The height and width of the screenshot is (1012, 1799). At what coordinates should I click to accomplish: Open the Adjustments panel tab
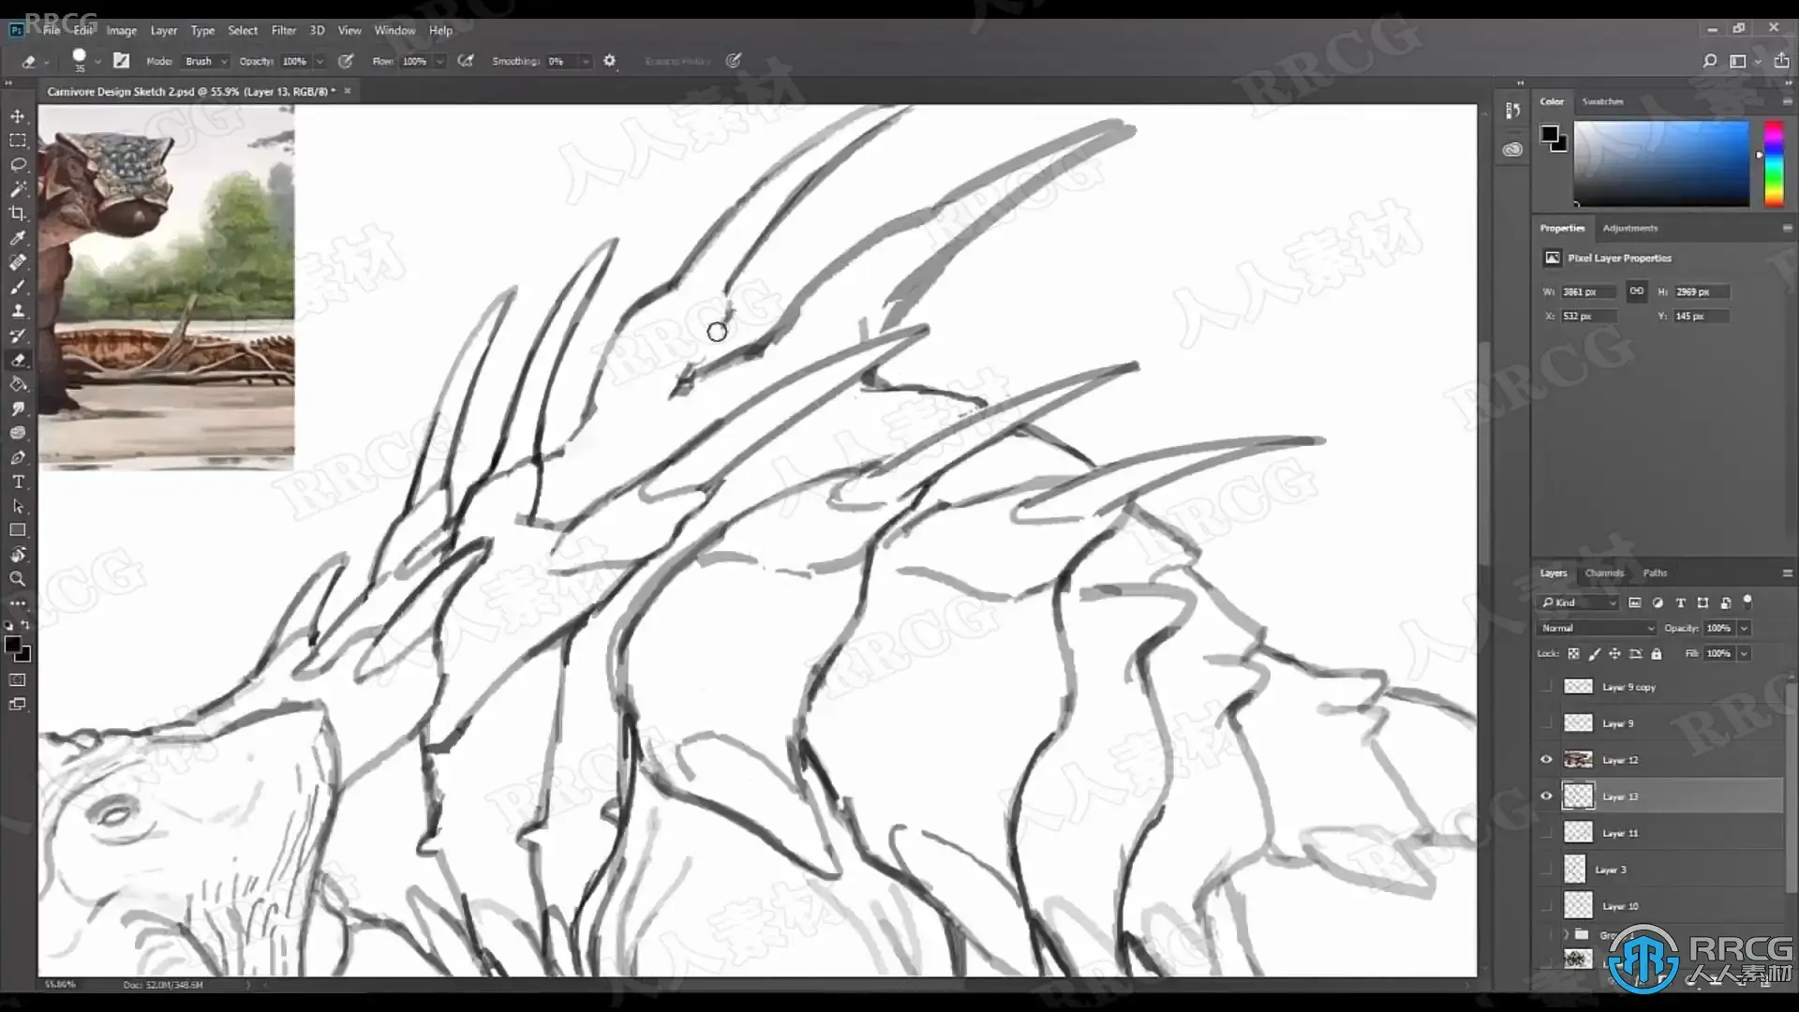[x=1629, y=228]
